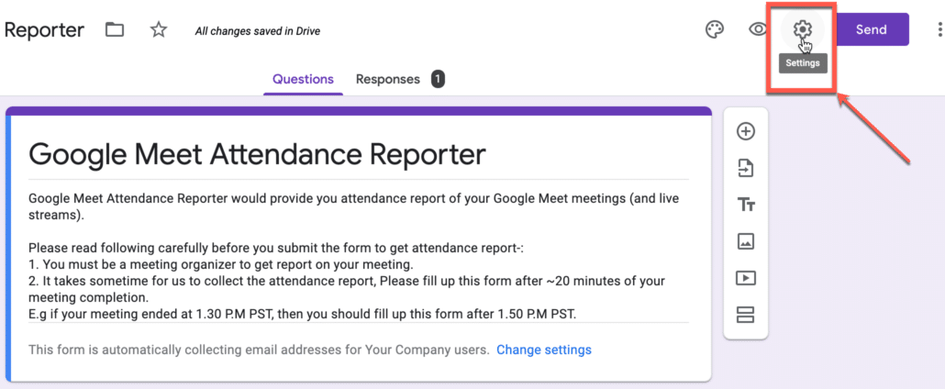Open the Settings gear icon
The height and width of the screenshot is (389, 945).
click(802, 29)
